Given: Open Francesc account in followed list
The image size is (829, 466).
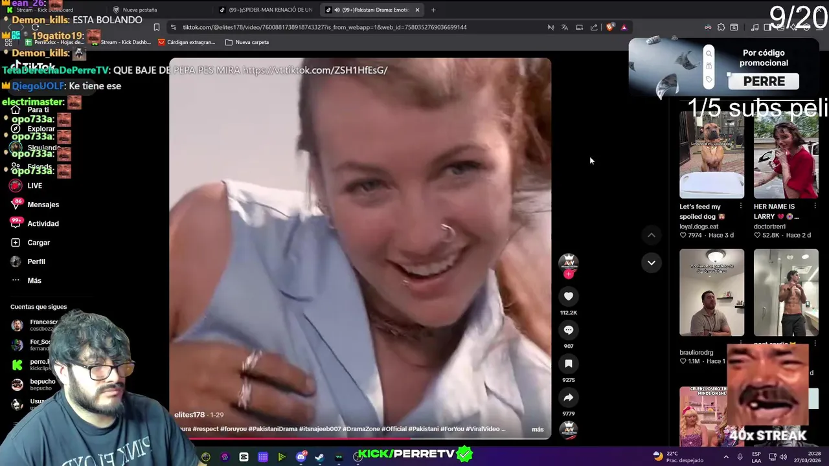Looking at the screenshot, I should coord(35,325).
